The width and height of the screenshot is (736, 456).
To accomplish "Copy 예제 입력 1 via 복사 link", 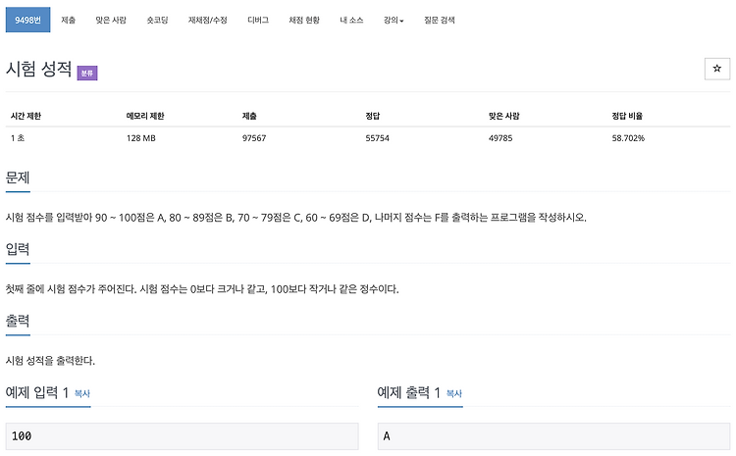I will [82, 393].
